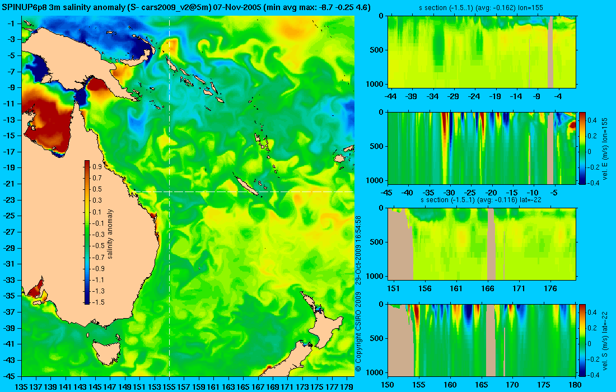Click tick '-45' under the vel. E section
This screenshot has width=616, height=392.
click(x=387, y=193)
